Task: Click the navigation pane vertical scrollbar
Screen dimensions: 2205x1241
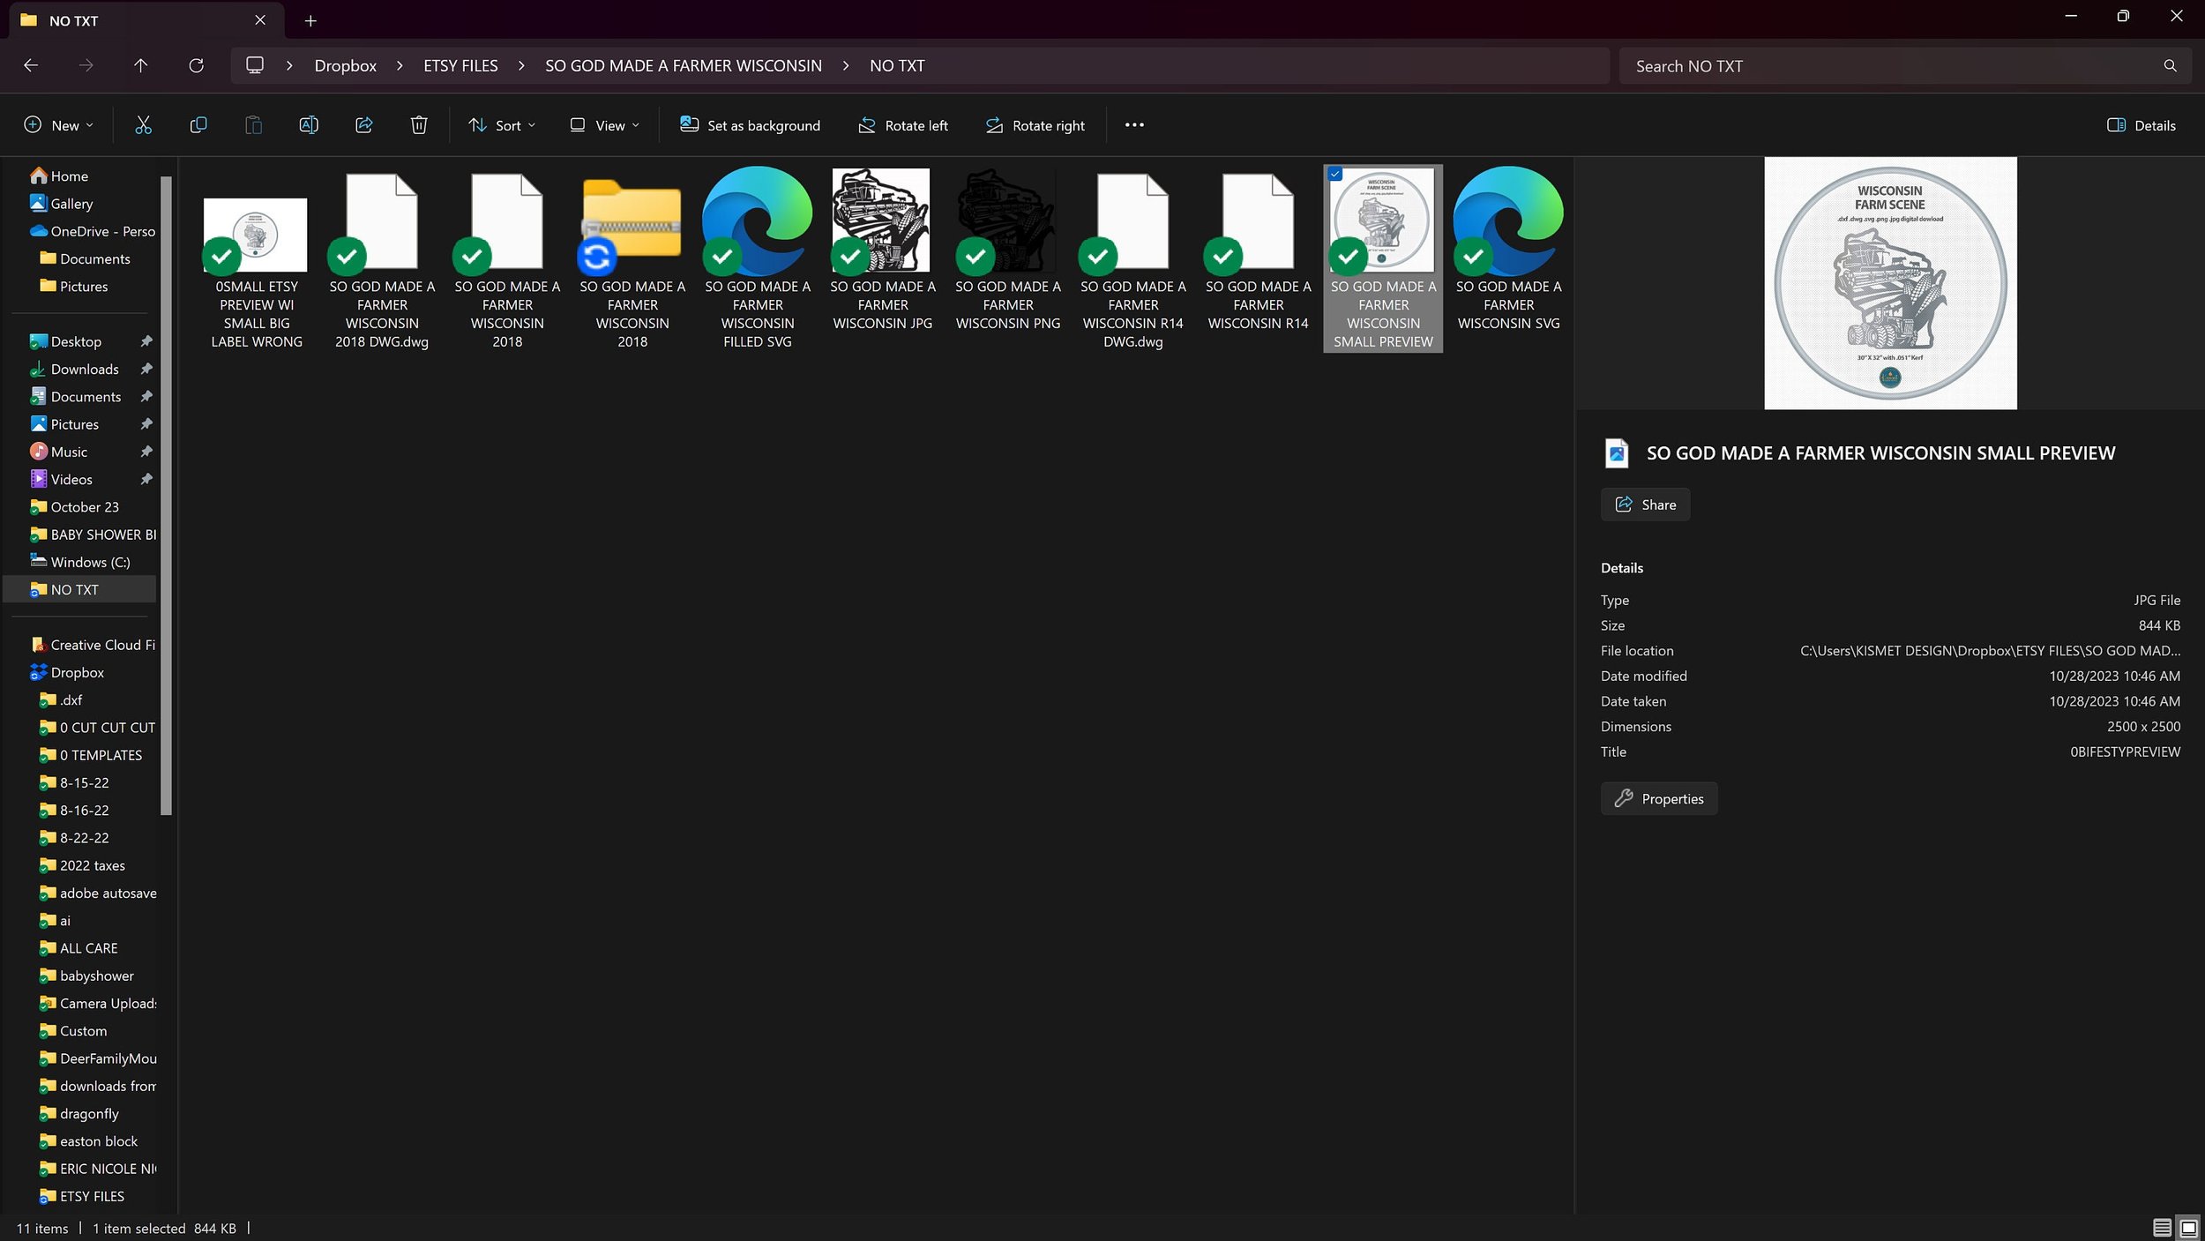Action: [166, 494]
